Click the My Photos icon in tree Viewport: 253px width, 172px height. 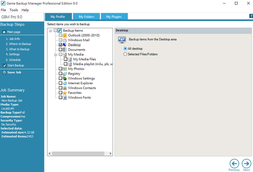[65, 69]
